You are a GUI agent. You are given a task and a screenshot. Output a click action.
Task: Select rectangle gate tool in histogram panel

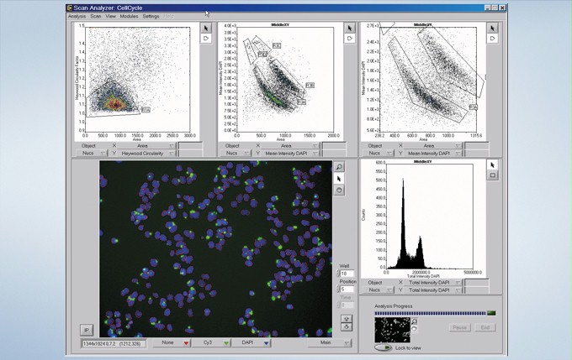click(492, 175)
